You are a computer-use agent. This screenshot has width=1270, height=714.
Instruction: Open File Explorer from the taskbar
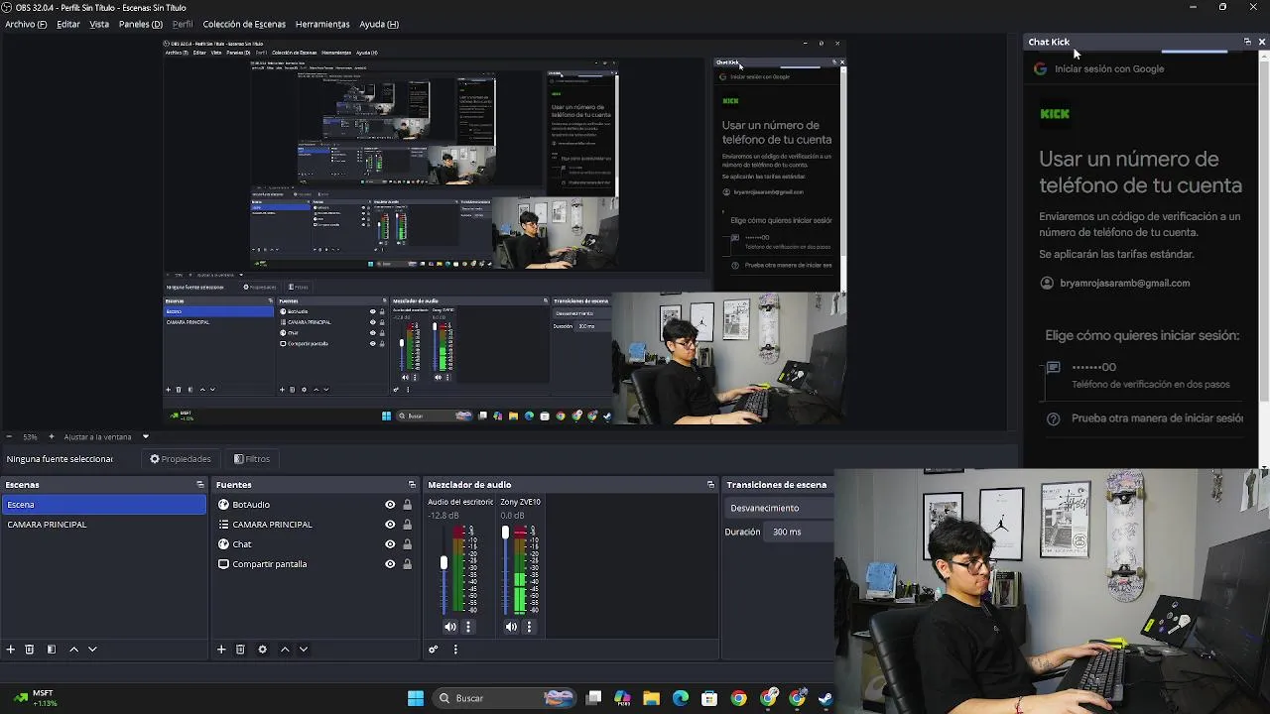[651, 698]
